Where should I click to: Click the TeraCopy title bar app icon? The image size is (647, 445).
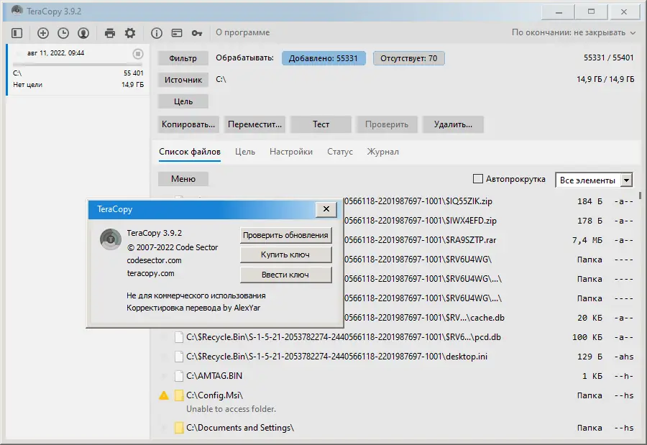click(x=17, y=11)
